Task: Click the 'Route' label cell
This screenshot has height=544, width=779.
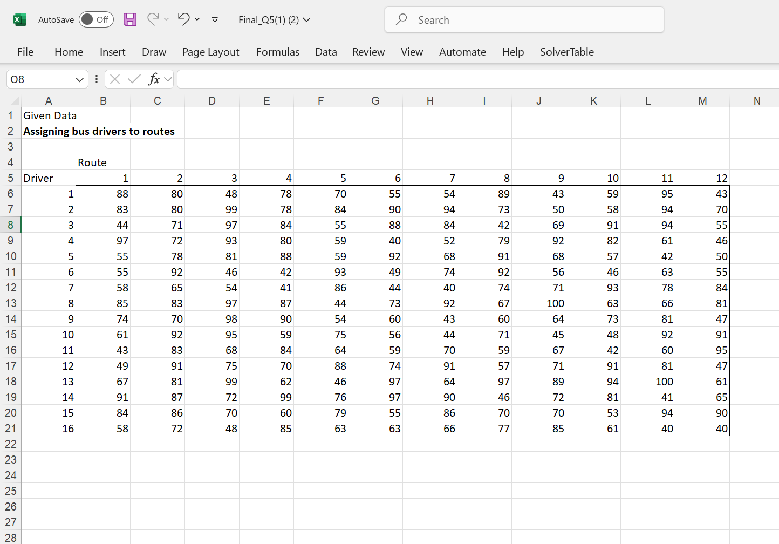Action: point(103,162)
